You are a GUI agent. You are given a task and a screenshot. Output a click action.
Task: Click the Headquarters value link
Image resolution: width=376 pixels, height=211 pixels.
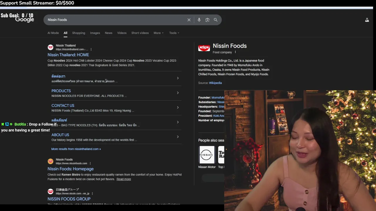(x=221, y=107)
